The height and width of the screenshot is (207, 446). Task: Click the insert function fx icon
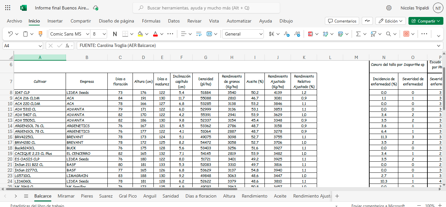67,46
